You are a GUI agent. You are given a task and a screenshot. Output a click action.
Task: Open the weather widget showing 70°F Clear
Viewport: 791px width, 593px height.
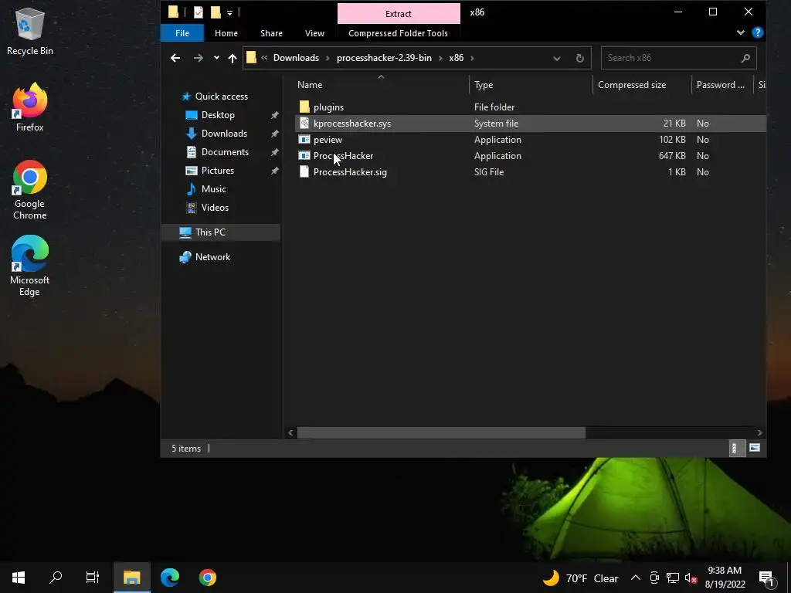pos(580,578)
